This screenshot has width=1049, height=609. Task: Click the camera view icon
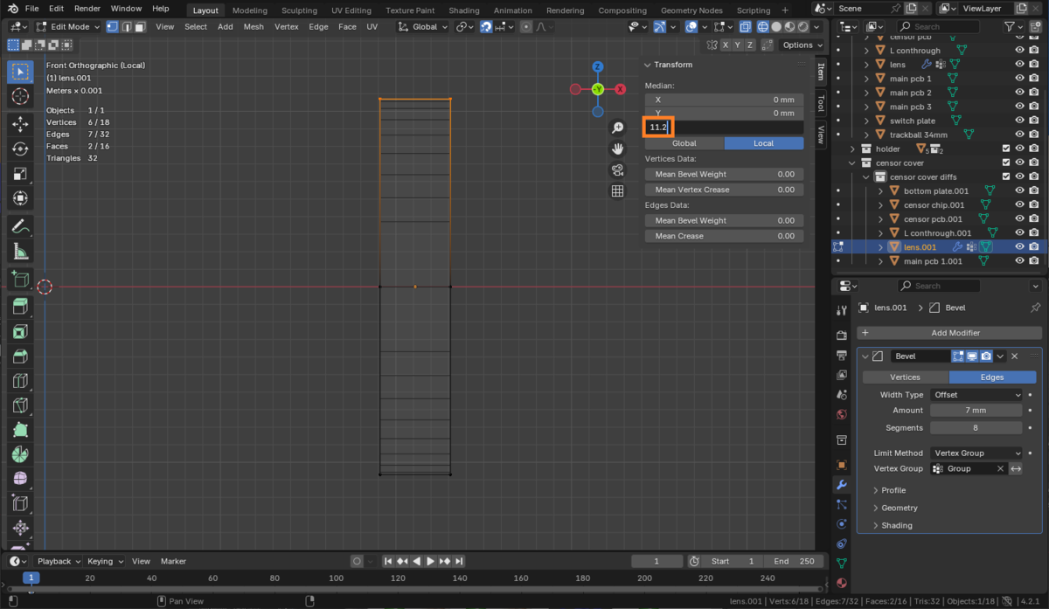pos(617,170)
